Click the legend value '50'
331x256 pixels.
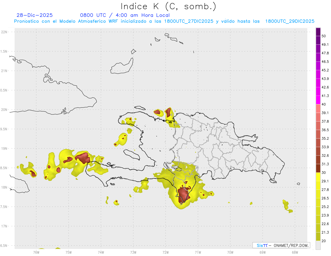point(324,36)
